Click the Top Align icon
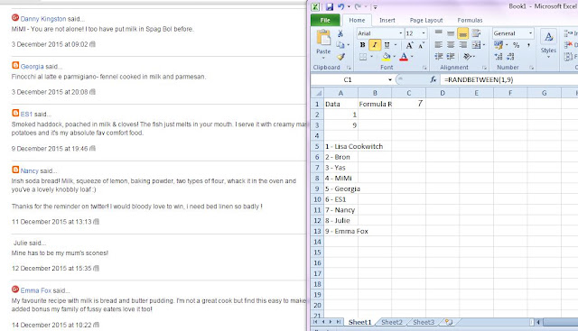The image size is (578, 331). click(x=438, y=33)
